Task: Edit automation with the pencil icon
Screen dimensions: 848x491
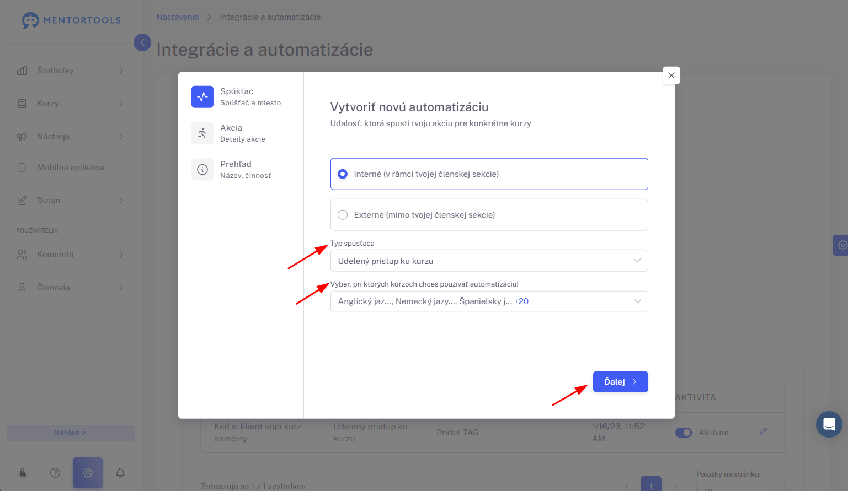Action: pyautogui.click(x=764, y=431)
